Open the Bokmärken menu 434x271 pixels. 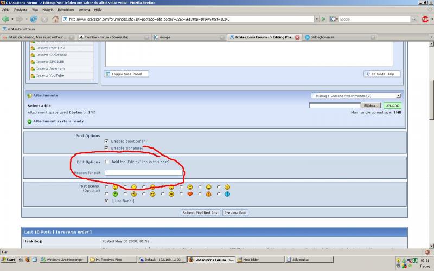pos(66,9)
